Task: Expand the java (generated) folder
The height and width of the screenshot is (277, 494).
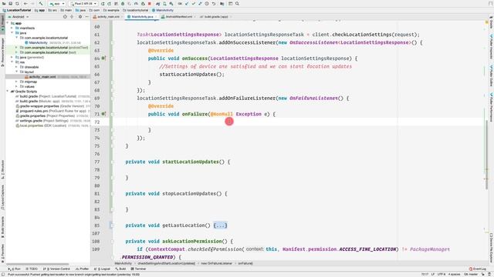Action: pyautogui.click(x=12, y=57)
